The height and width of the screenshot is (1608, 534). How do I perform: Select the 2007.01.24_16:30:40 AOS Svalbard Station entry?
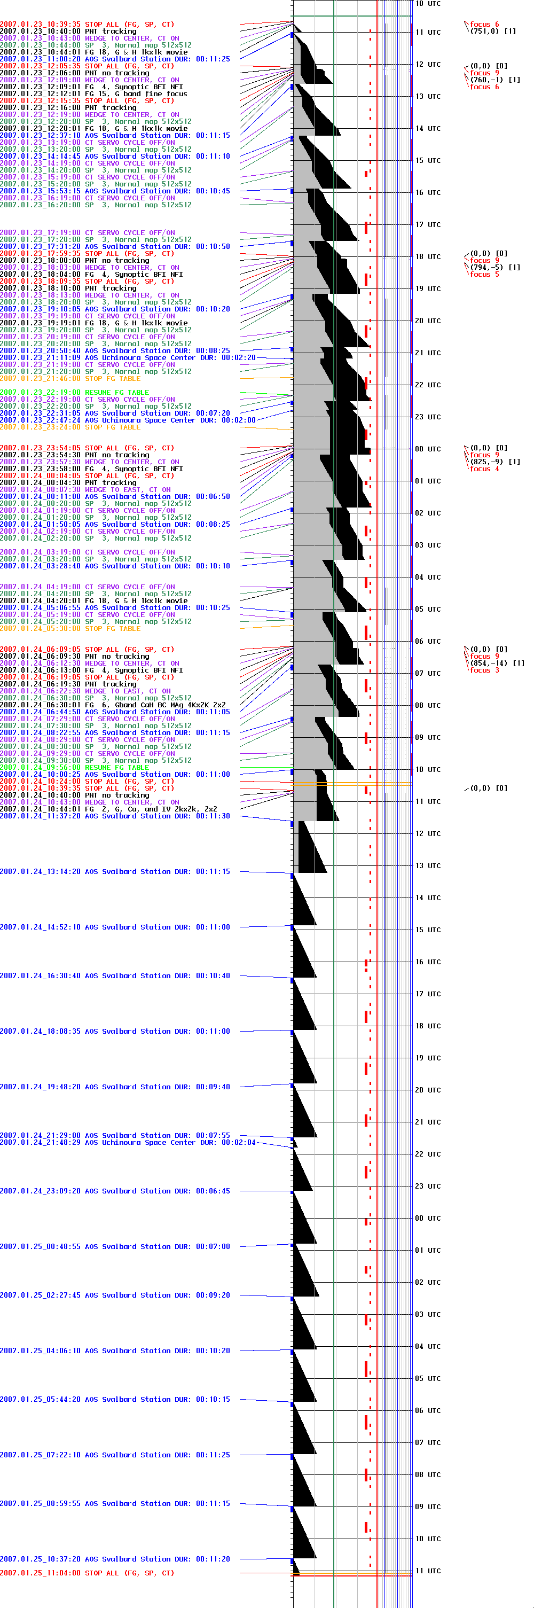coord(115,975)
